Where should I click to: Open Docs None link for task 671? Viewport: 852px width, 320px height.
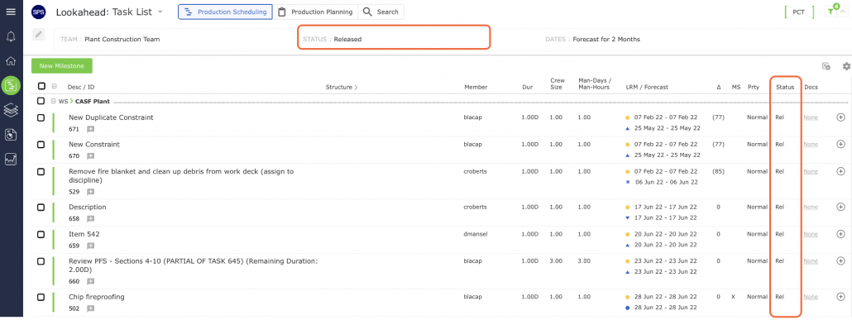tap(810, 117)
